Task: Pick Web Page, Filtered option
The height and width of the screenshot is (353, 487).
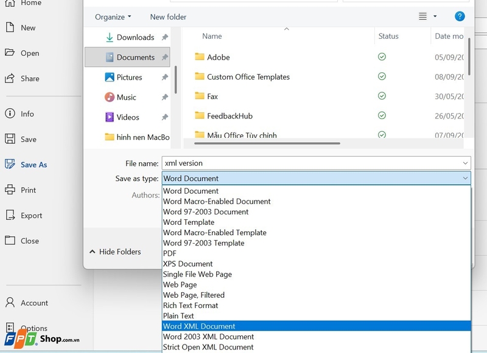Action: pyautogui.click(x=317, y=295)
